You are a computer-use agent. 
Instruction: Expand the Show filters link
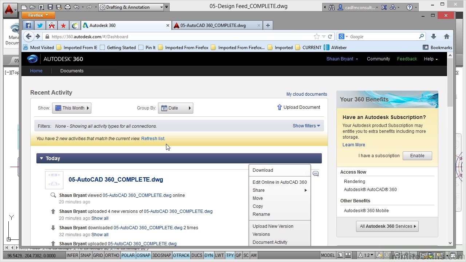pos(307,126)
